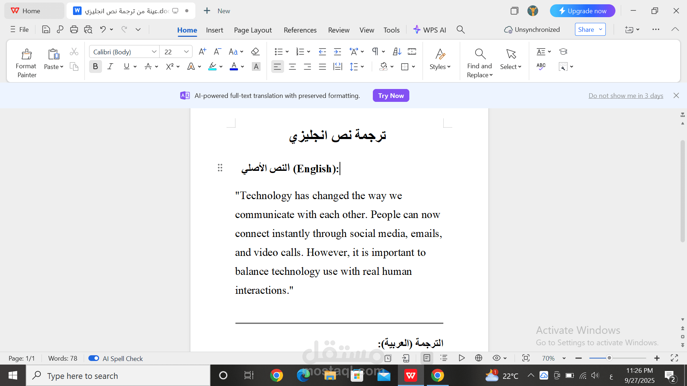This screenshot has height=386, width=687.
Task: Switch to the Page Layout tab
Action: point(253,30)
